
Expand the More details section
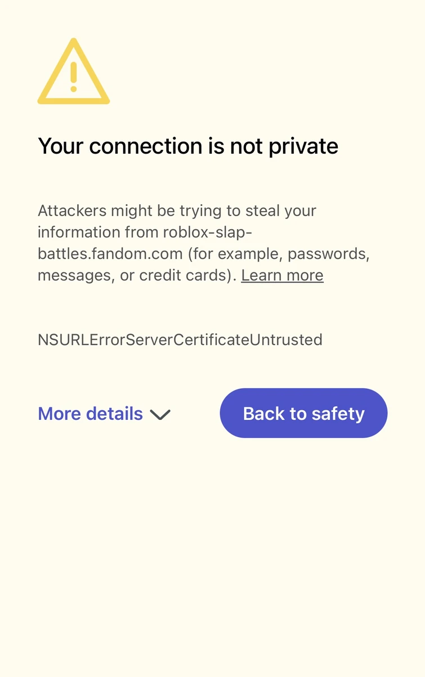coord(90,414)
